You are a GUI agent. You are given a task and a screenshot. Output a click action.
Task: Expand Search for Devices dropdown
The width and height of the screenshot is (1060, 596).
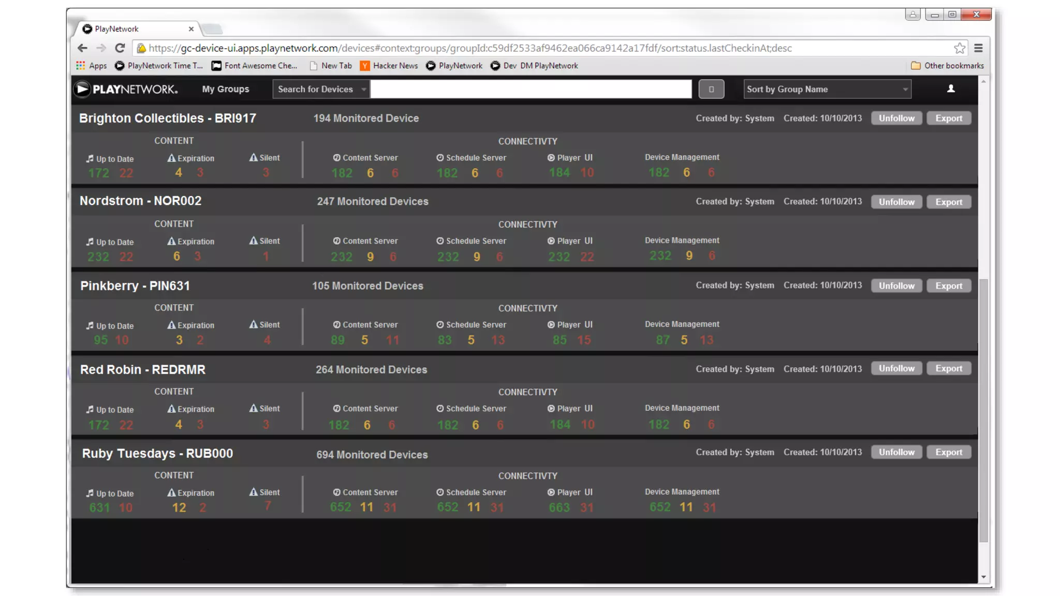[321, 89]
